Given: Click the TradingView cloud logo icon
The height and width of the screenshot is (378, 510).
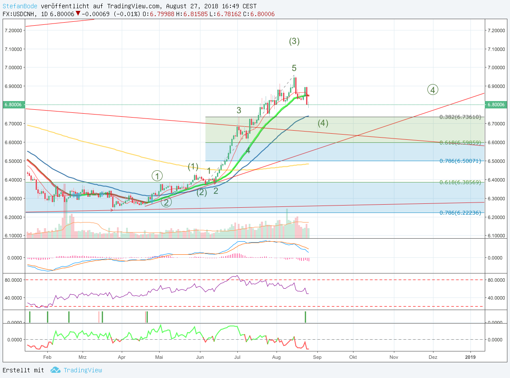Looking at the screenshot, I should pos(55,370).
